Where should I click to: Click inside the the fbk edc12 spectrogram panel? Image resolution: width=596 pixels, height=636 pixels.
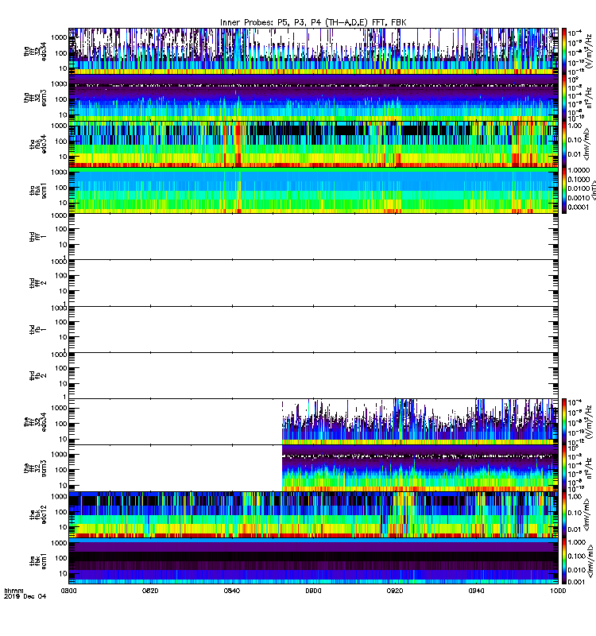pyautogui.click(x=313, y=514)
